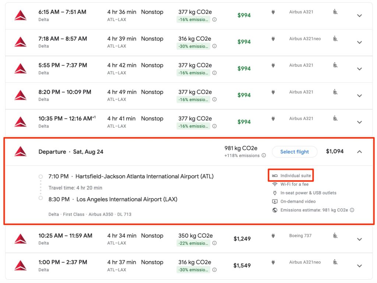Click the Select flight button
This screenshot has height=283, width=377.
pos(295,152)
